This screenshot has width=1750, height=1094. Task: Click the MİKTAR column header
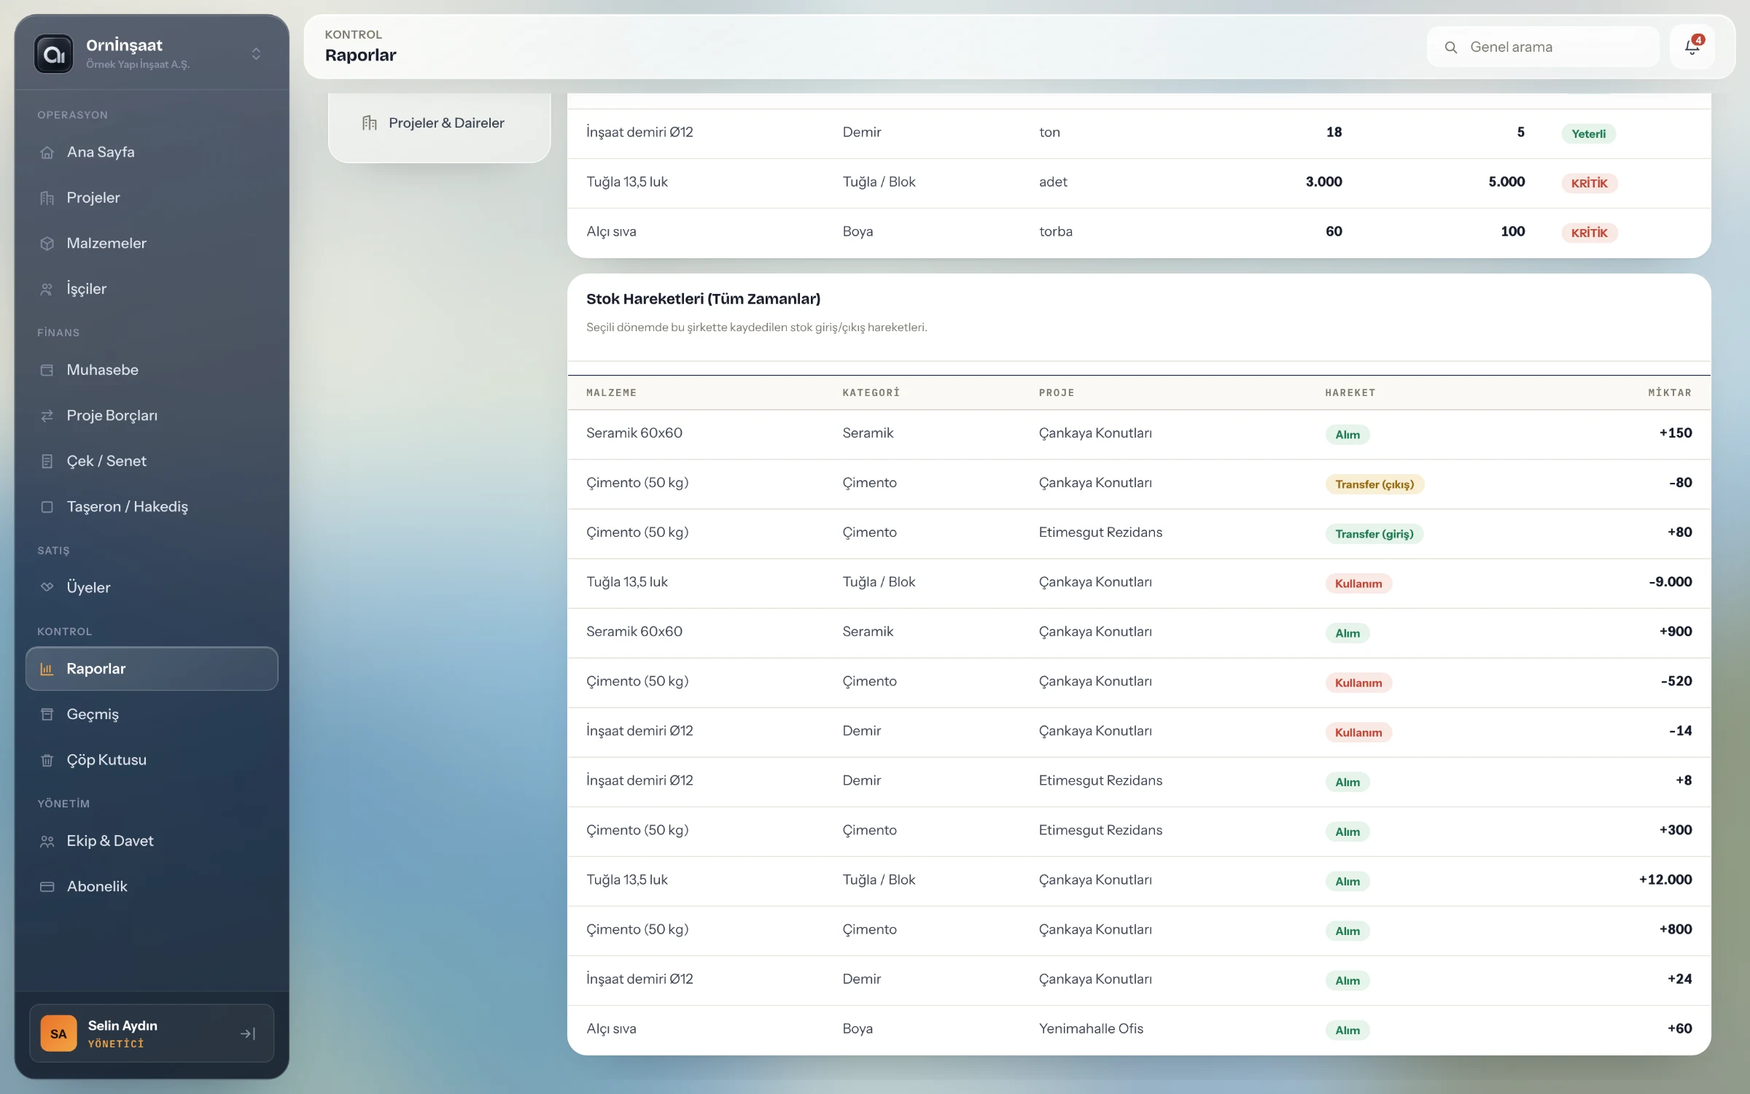click(1670, 392)
